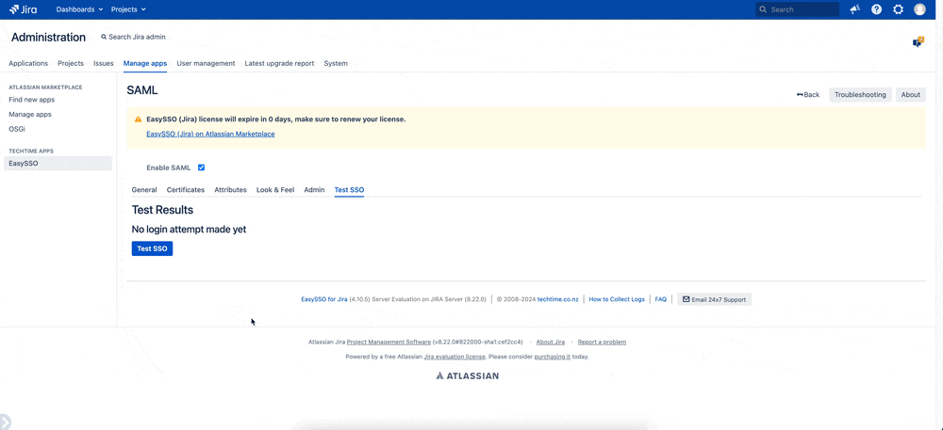Viewport: 943px width, 430px height.
Task: Switch to the Applications admin tab
Action: pos(28,64)
